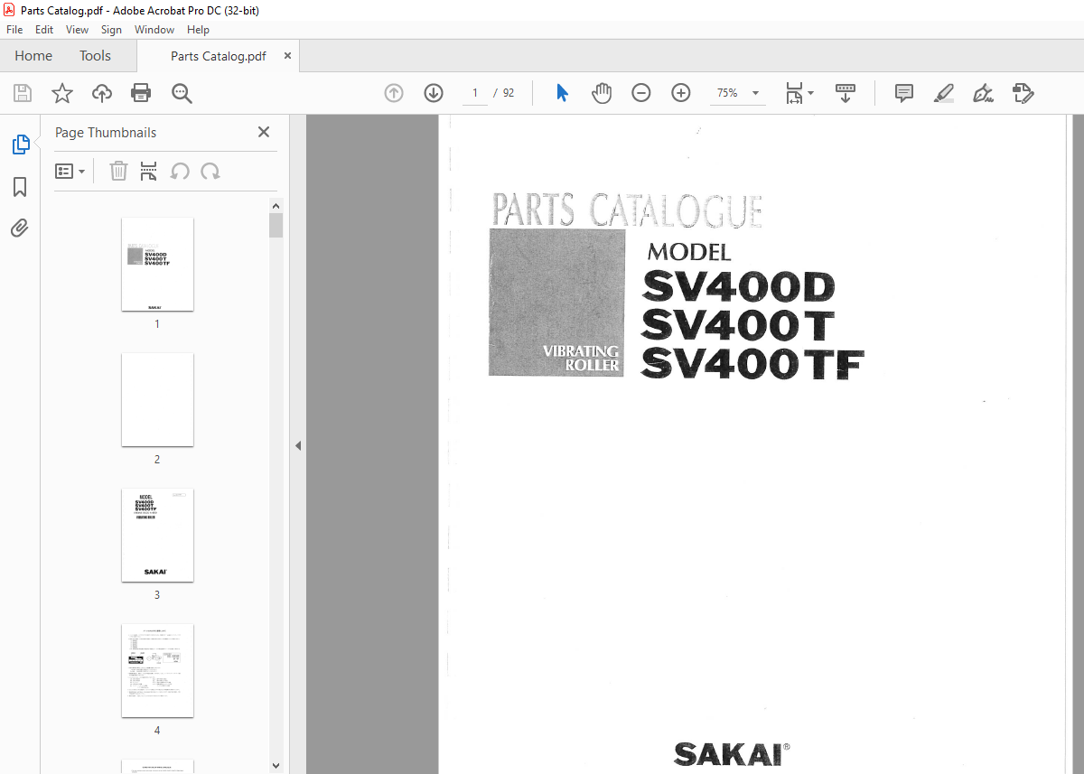The image size is (1084, 774).
Task: Switch to the Home tab
Action: pyautogui.click(x=33, y=56)
